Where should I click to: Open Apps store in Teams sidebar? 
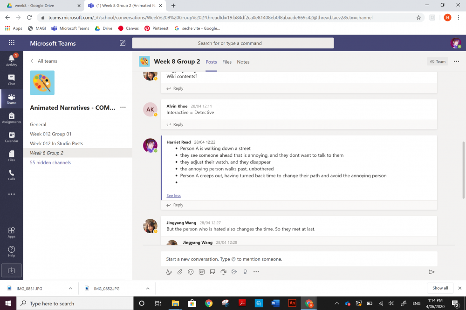pos(11,232)
